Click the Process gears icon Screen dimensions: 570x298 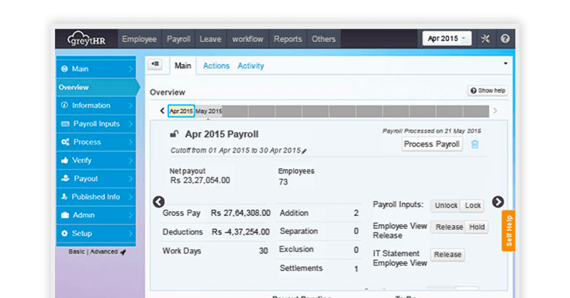tap(65, 142)
